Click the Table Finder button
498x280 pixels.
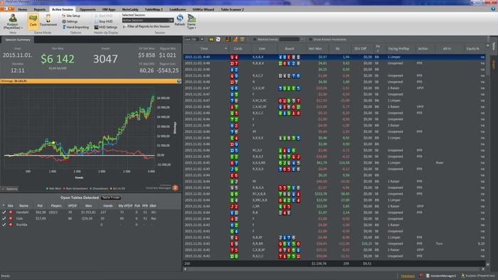tap(111, 198)
